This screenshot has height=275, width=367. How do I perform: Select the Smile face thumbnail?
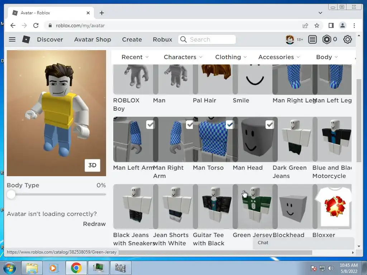pos(255,79)
